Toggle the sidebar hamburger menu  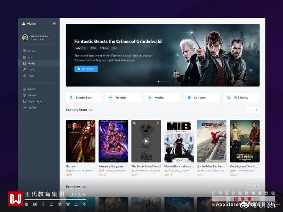[x=54, y=24]
